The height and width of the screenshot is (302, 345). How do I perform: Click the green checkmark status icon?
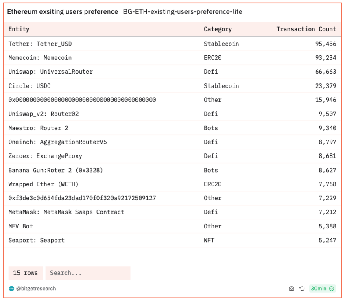[331, 288]
